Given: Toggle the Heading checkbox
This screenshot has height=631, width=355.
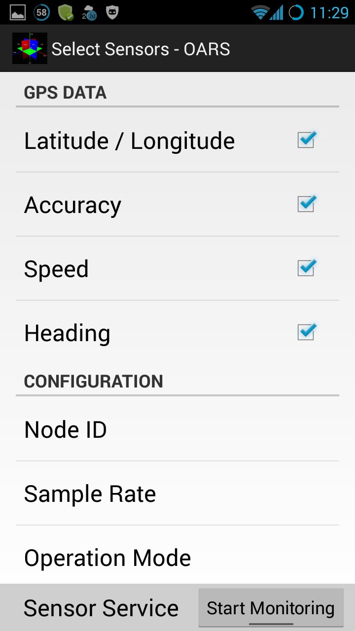Looking at the screenshot, I should tap(307, 332).
